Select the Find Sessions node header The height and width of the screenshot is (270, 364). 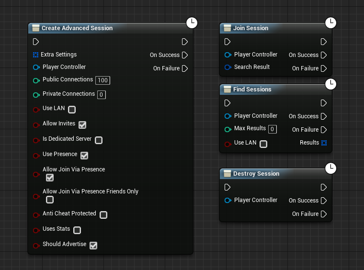[x=252, y=90]
